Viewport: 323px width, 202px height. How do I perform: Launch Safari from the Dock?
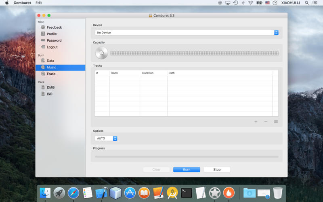(73, 193)
